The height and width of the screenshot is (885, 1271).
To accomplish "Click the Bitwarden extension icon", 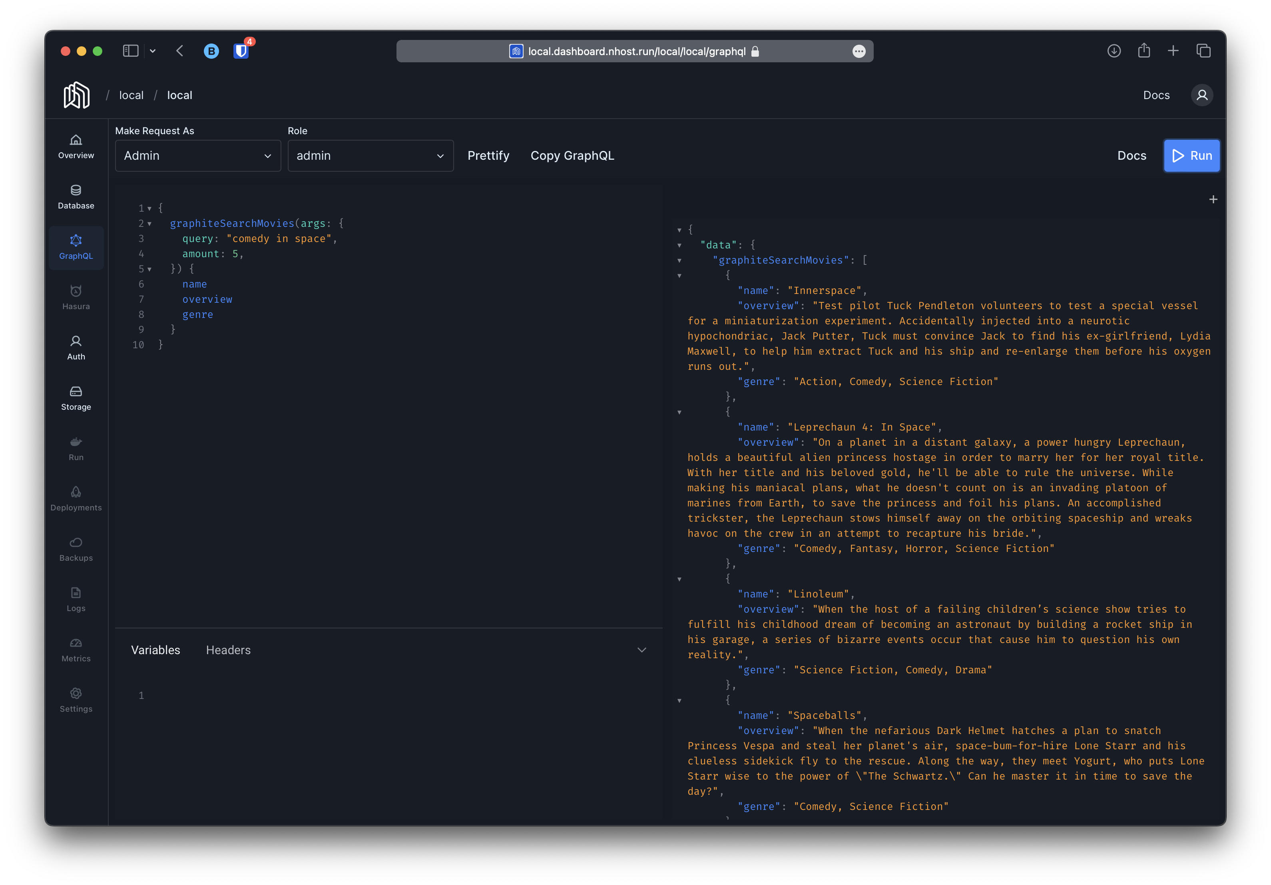I will (x=241, y=51).
